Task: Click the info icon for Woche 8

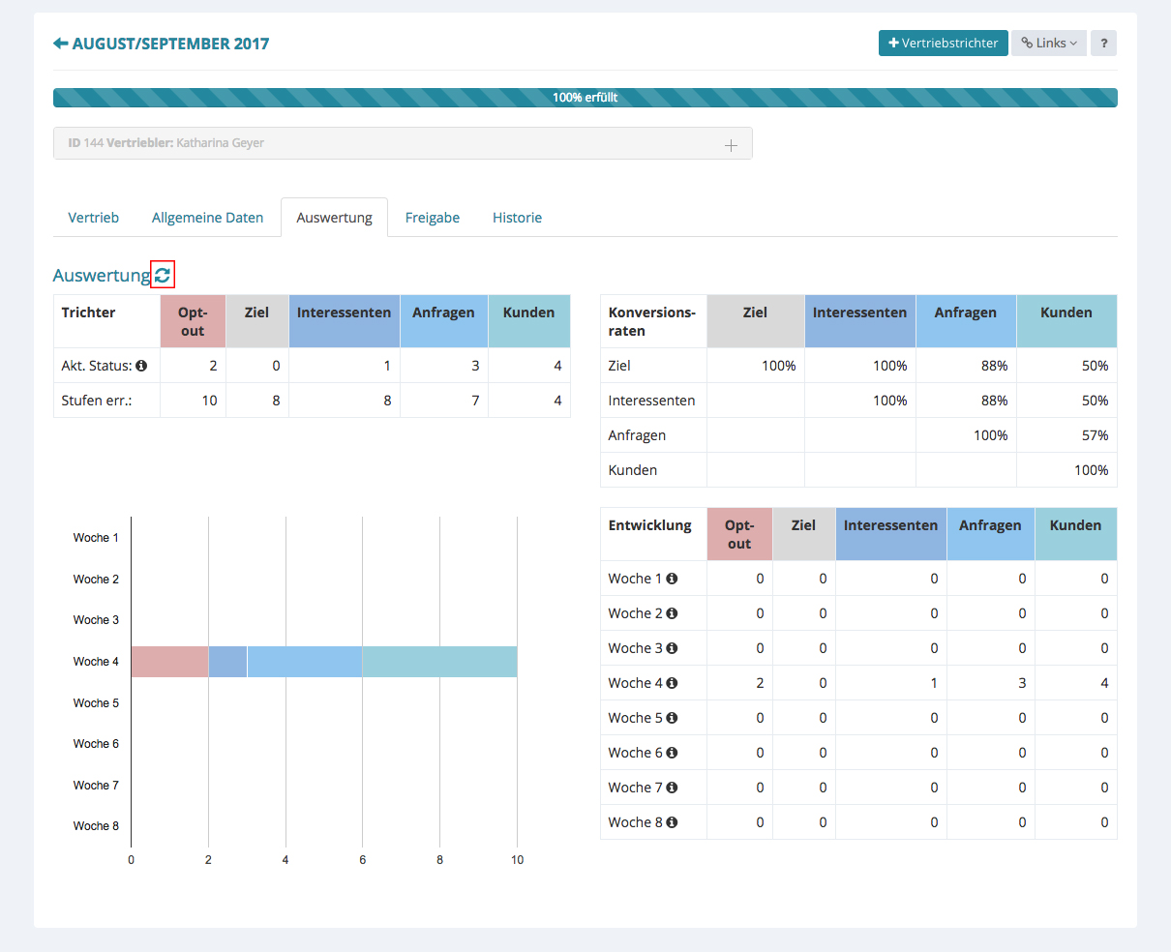Action: tap(672, 822)
